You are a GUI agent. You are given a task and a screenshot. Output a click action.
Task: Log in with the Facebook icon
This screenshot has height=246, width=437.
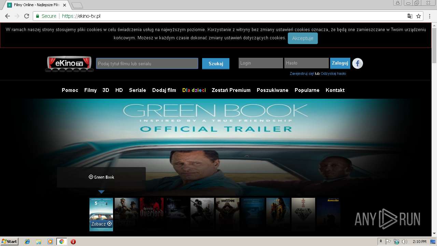pos(357,63)
